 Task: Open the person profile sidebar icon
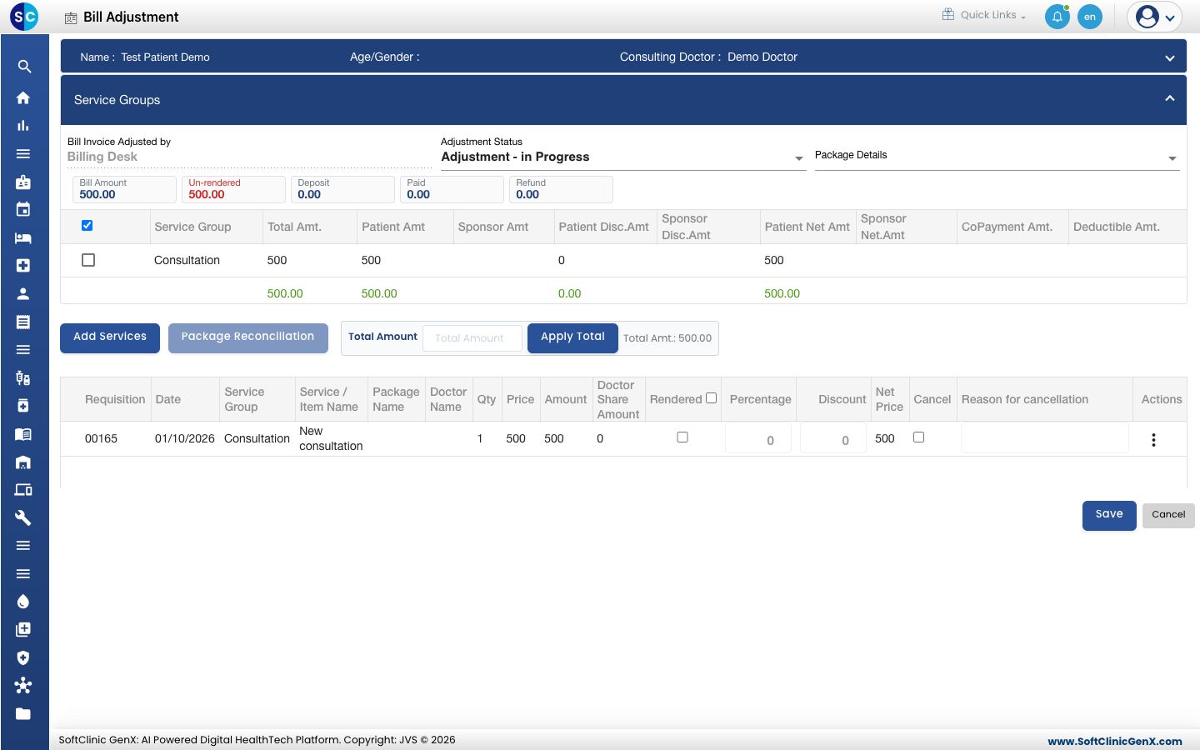[x=23, y=293]
